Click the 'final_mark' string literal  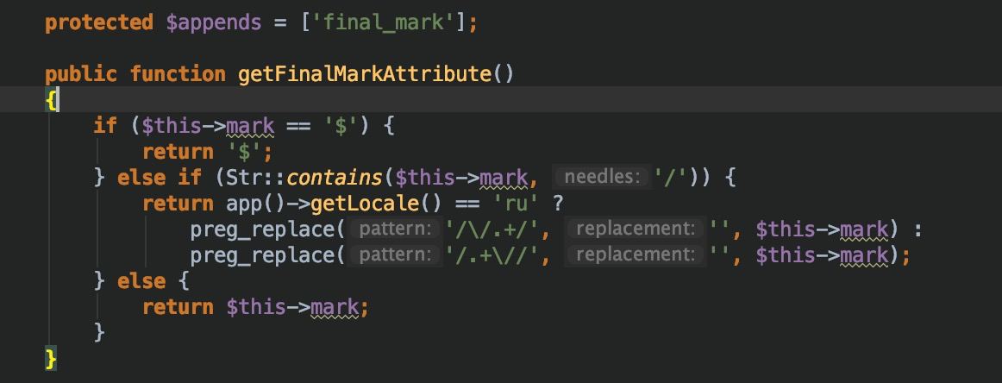[383, 23]
